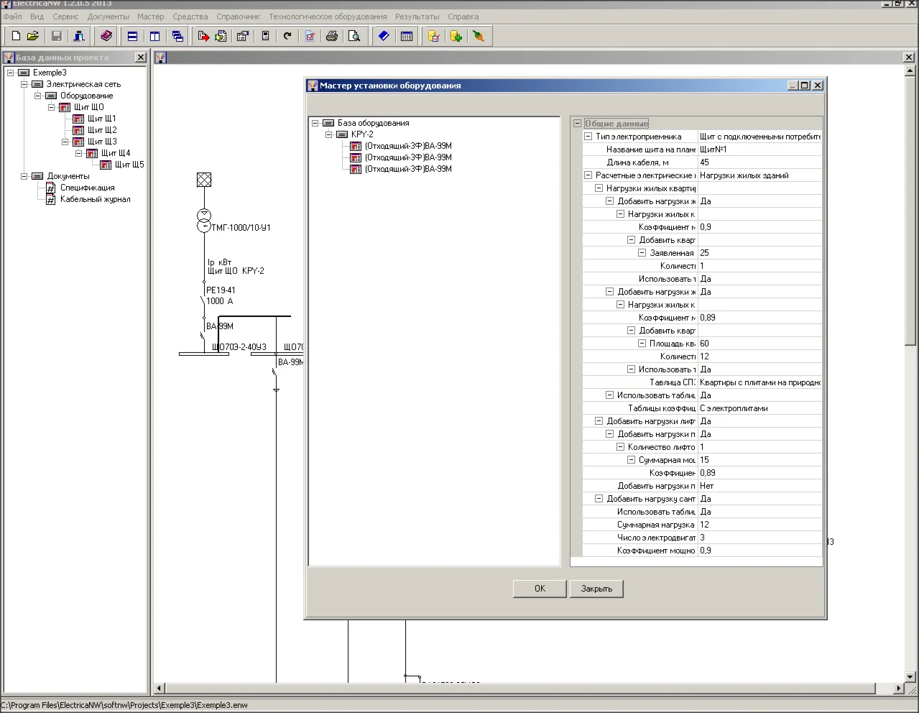
Task: Collapse the Щит Щ3 tree node
Action: pos(65,142)
